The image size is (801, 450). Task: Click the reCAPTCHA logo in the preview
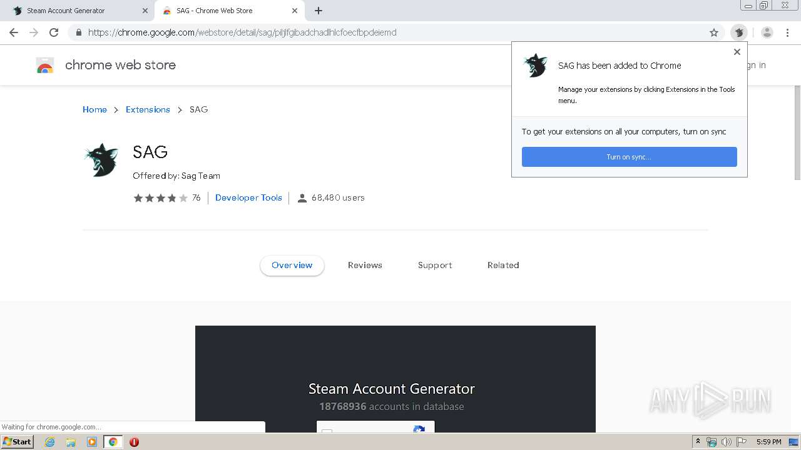(x=419, y=429)
